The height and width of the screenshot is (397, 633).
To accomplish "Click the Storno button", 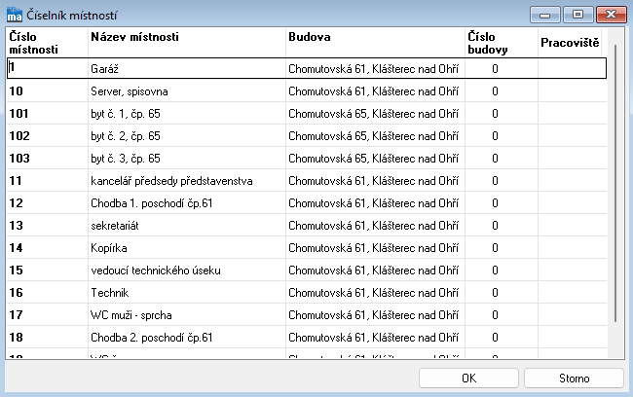I will click(574, 379).
